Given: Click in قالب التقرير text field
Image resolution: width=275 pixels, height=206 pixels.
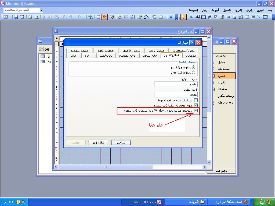Looking at the screenshot, I should coord(176,95).
